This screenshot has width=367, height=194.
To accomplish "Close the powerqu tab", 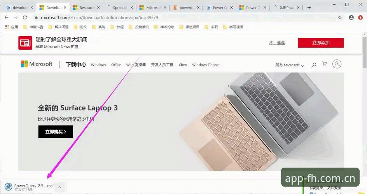I will point(198,7).
